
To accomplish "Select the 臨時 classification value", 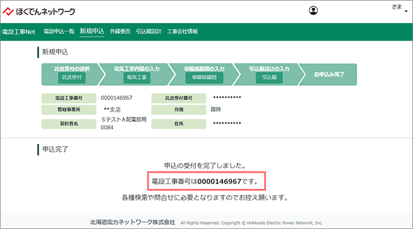I will (216, 109).
